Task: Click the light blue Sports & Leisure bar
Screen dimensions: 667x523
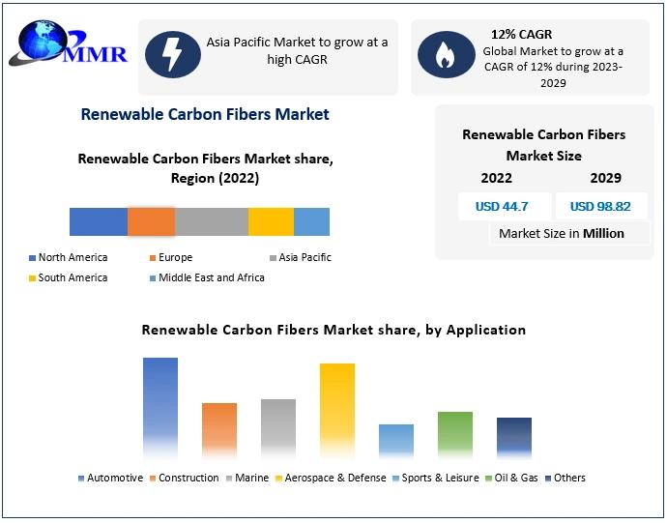Action: coord(396,441)
